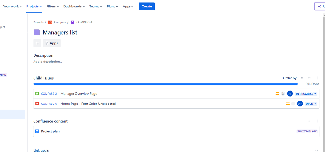This screenshot has height=152, width=325.
Task: Open the OPEN status dropdown
Action: 311,104
